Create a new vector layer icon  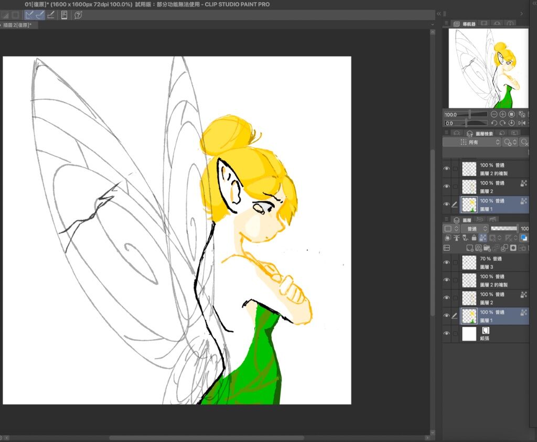[478, 248]
